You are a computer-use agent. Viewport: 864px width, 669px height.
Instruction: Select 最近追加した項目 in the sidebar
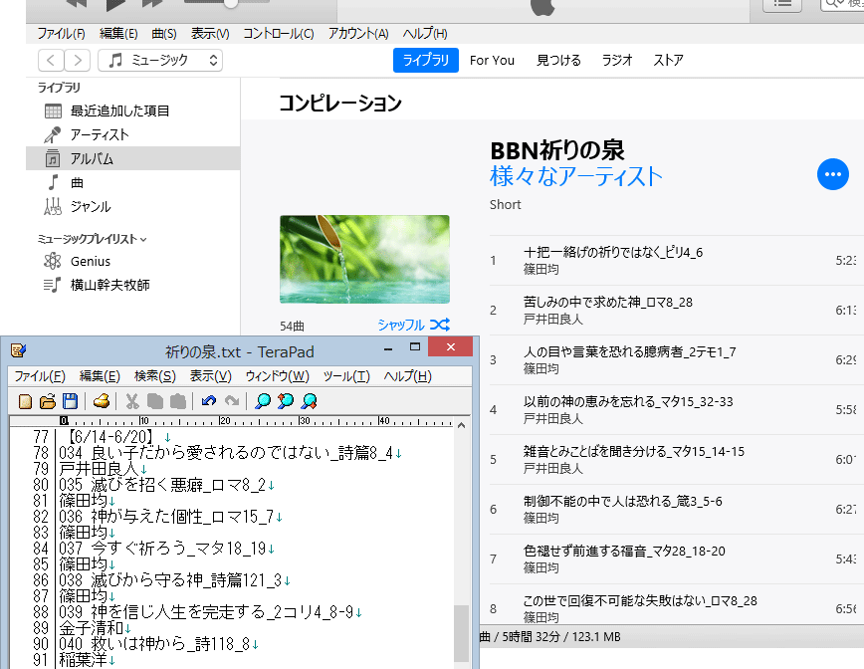[132, 111]
